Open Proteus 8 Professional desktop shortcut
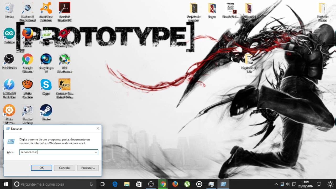336x189 pixels. (x=28, y=12)
